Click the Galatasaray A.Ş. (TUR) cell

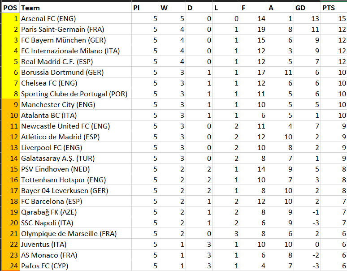pos(75,158)
